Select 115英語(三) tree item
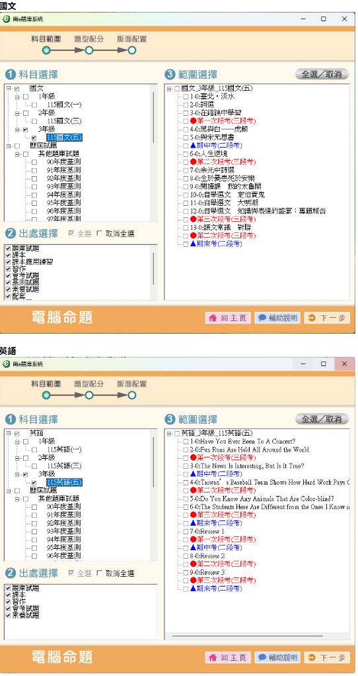Screen dimensions: 358x676 coord(64,466)
